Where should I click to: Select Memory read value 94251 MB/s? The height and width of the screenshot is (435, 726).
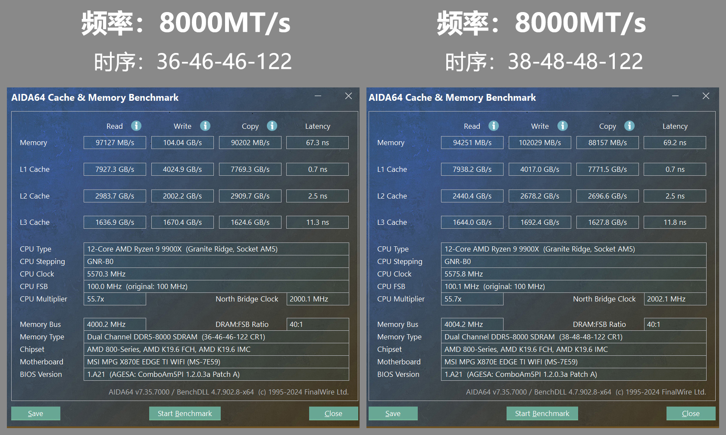tap(472, 143)
